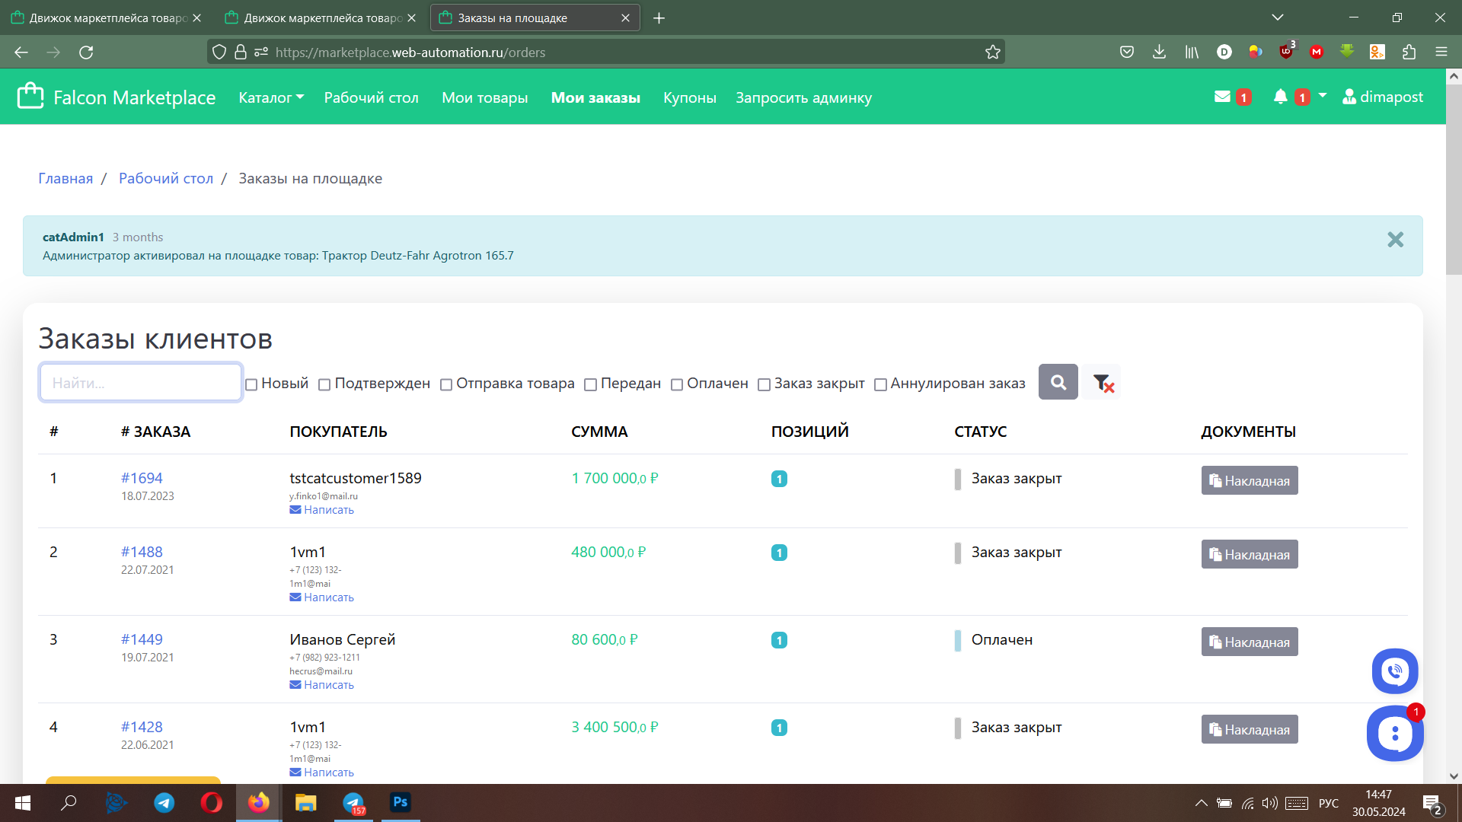1462x822 pixels.
Task: Download Накладная for order #1694
Action: pyautogui.click(x=1249, y=480)
